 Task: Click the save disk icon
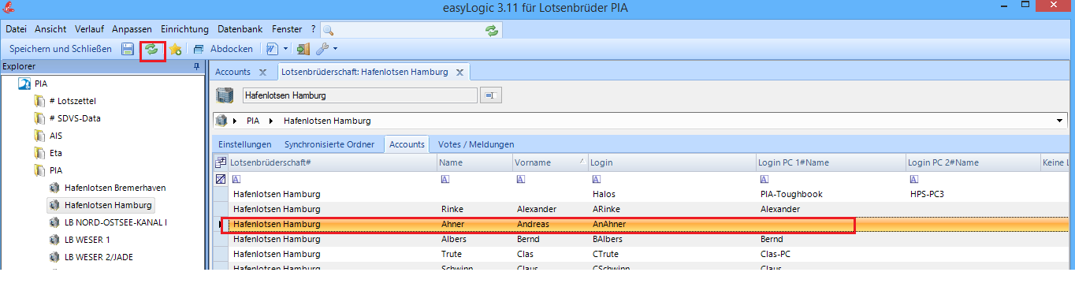click(128, 49)
